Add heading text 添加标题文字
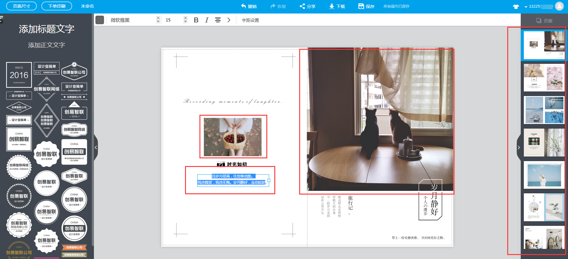The height and width of the screenshot is (259, 568). (x=47, y=29)
